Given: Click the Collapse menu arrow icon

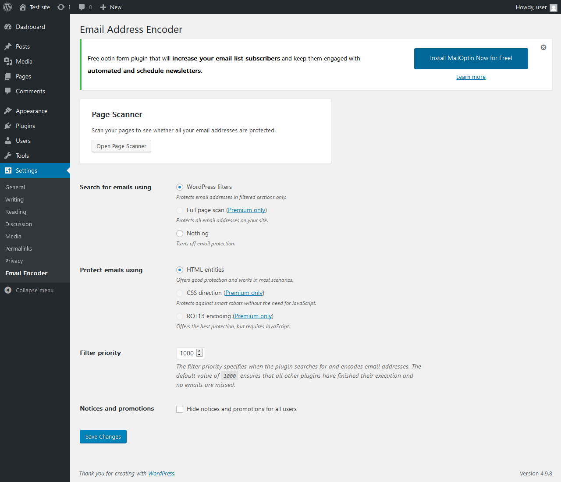Looking at the screenshot, I should (8, 290).
